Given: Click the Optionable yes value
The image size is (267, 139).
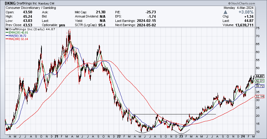Looking at the screenshot, I should [x=62, y=25].
